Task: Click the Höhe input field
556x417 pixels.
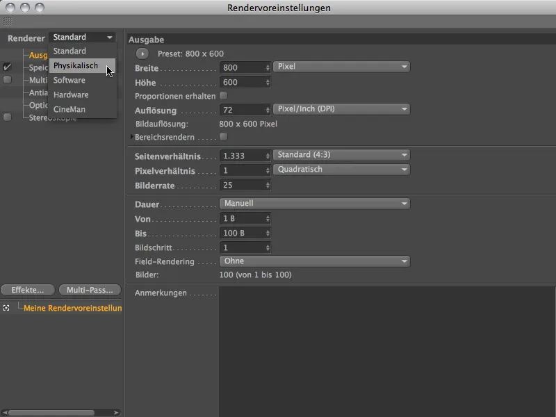Action: tap(242, 82)
